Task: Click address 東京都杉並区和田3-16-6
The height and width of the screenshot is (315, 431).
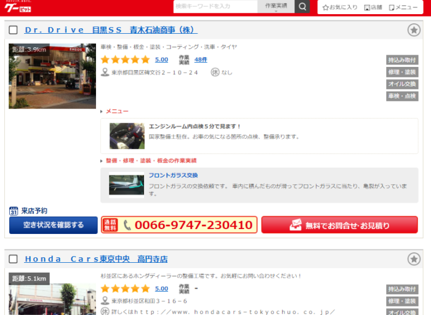Action: click(149, 301)
